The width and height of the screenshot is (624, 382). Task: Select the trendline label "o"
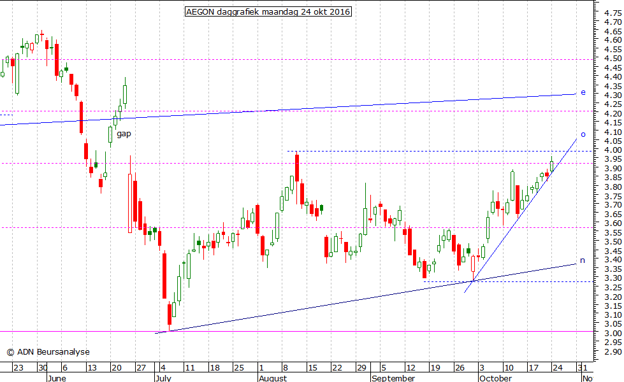(x=583, y=134)
